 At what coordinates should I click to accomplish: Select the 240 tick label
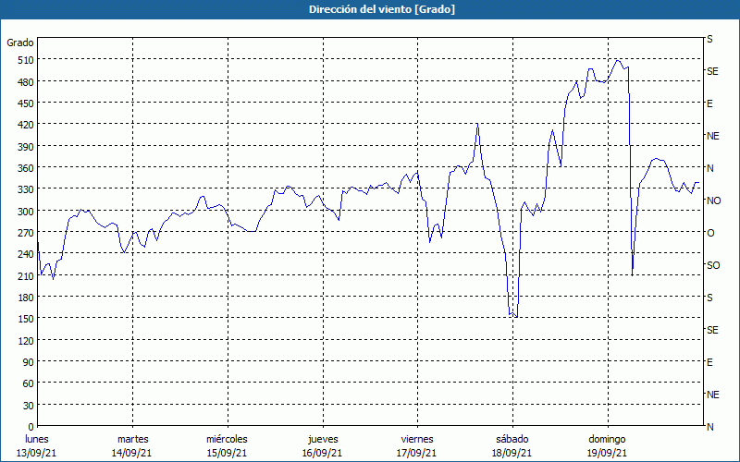(x=26, y=255)
